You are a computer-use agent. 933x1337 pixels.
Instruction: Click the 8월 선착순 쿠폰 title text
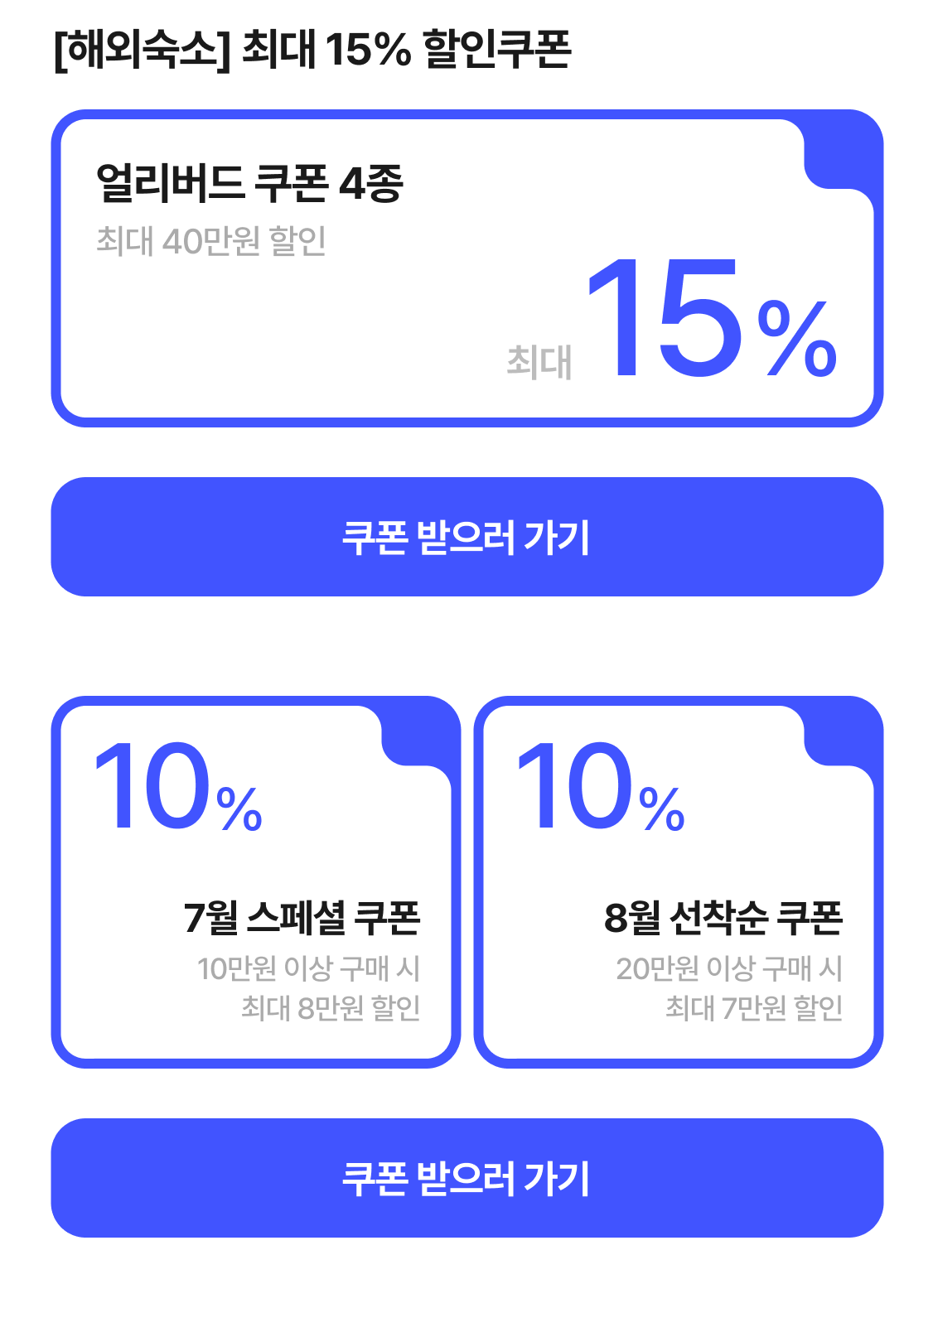tap(723, 918)
